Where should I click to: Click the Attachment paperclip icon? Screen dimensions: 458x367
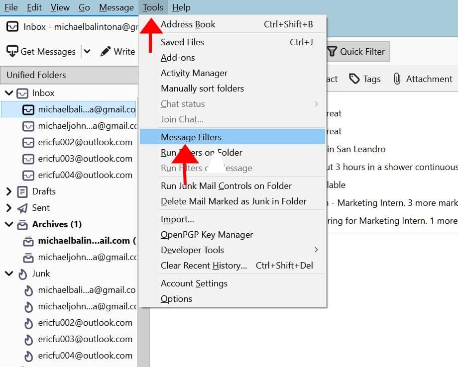point(397,79)
